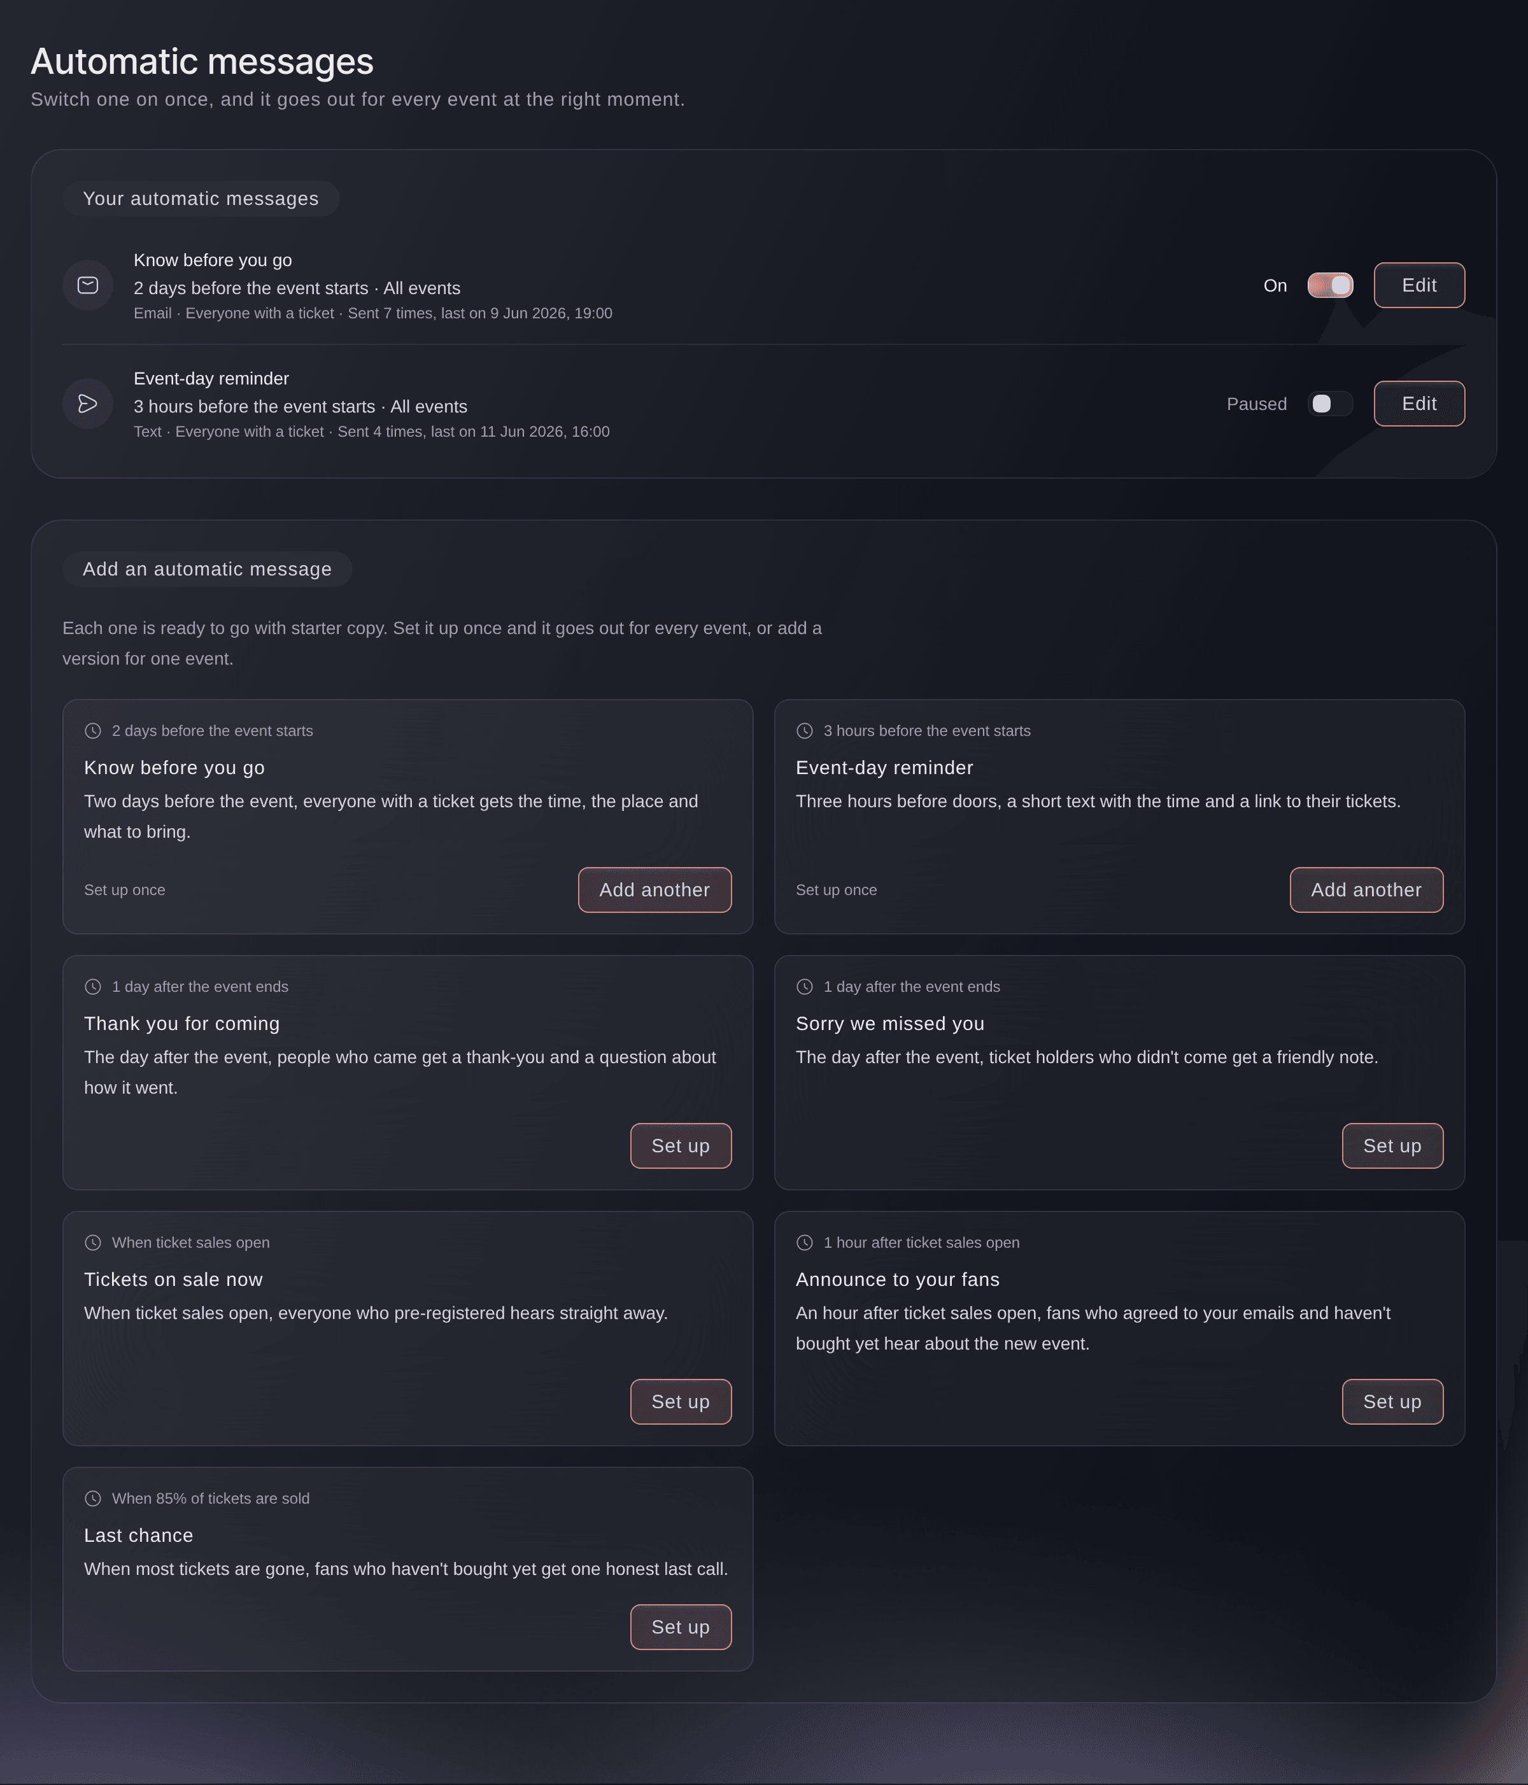Click clock icon on Thank you for coming card
The width and height of the screenshot is (1528, 1785).
point(93,987)
